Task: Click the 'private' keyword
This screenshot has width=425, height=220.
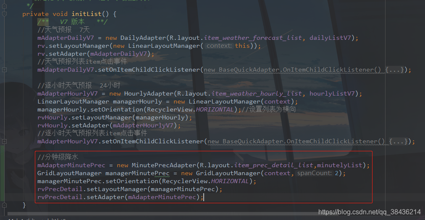Action: tap(36, 14)
